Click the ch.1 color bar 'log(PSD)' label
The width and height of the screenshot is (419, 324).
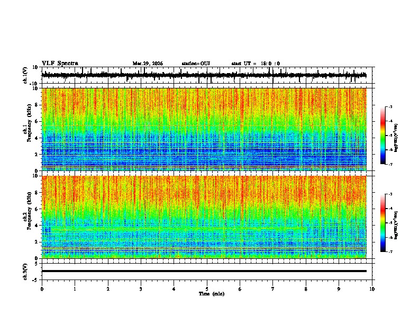click(396, 138)
